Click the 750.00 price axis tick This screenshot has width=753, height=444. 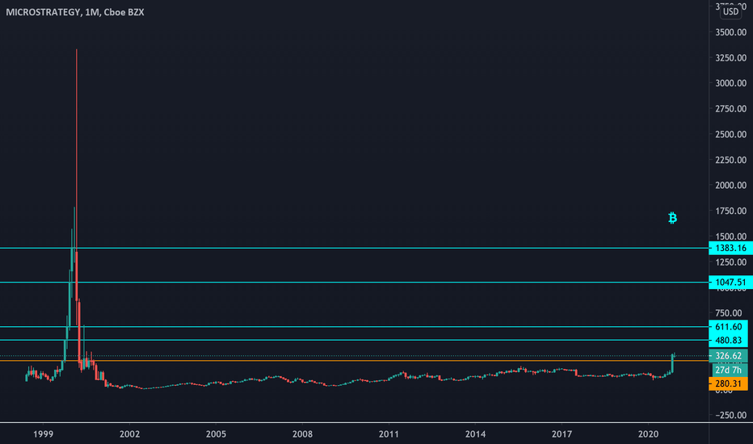coord(728,313)
